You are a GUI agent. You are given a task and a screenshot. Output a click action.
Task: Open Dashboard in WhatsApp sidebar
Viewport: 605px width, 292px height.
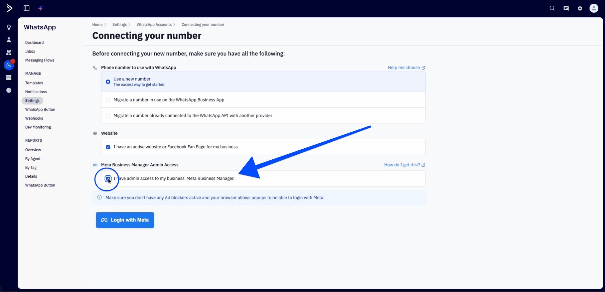pos(34,43)
